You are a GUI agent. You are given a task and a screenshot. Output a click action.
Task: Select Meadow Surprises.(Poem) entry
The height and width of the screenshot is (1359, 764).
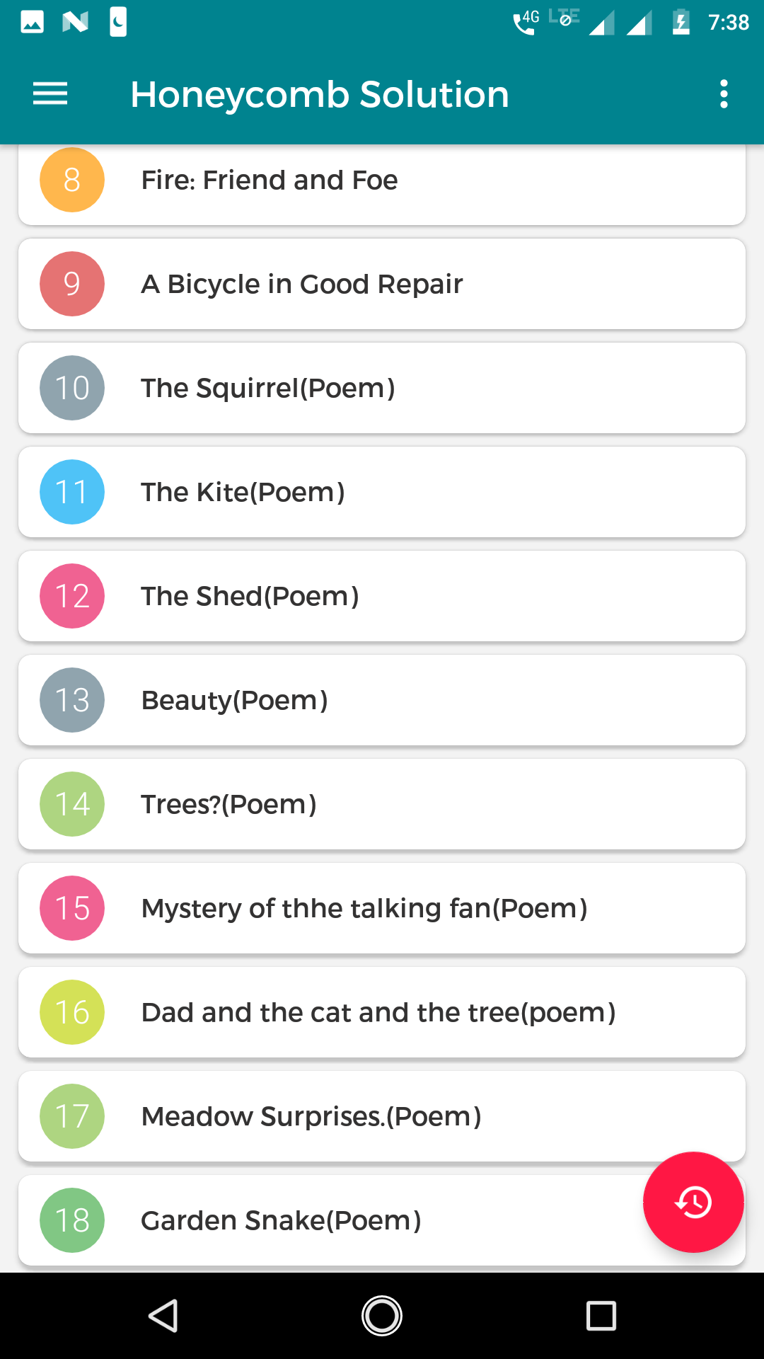(311, 1117)
